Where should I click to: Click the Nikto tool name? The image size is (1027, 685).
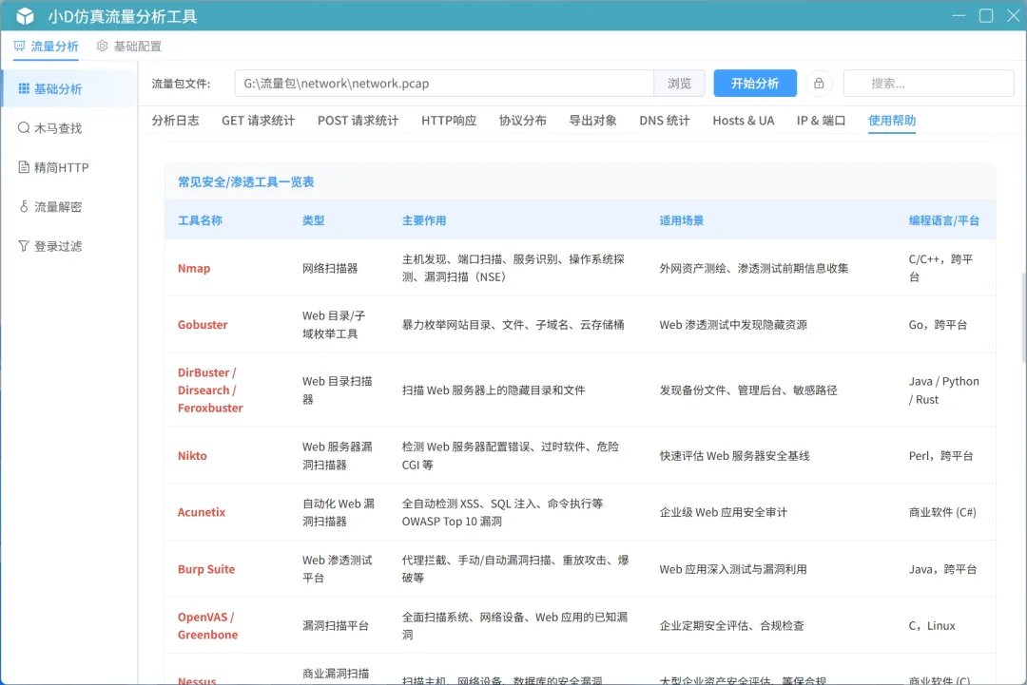192,455
